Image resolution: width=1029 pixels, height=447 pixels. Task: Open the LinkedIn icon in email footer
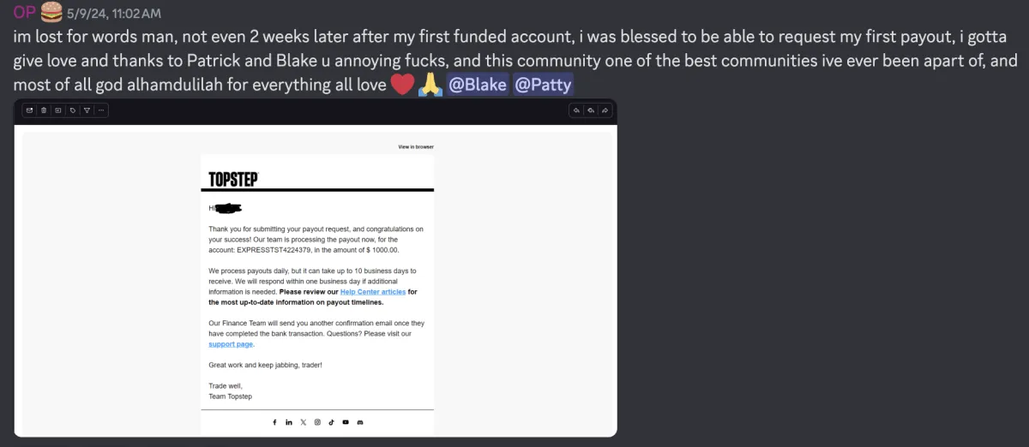289,422
